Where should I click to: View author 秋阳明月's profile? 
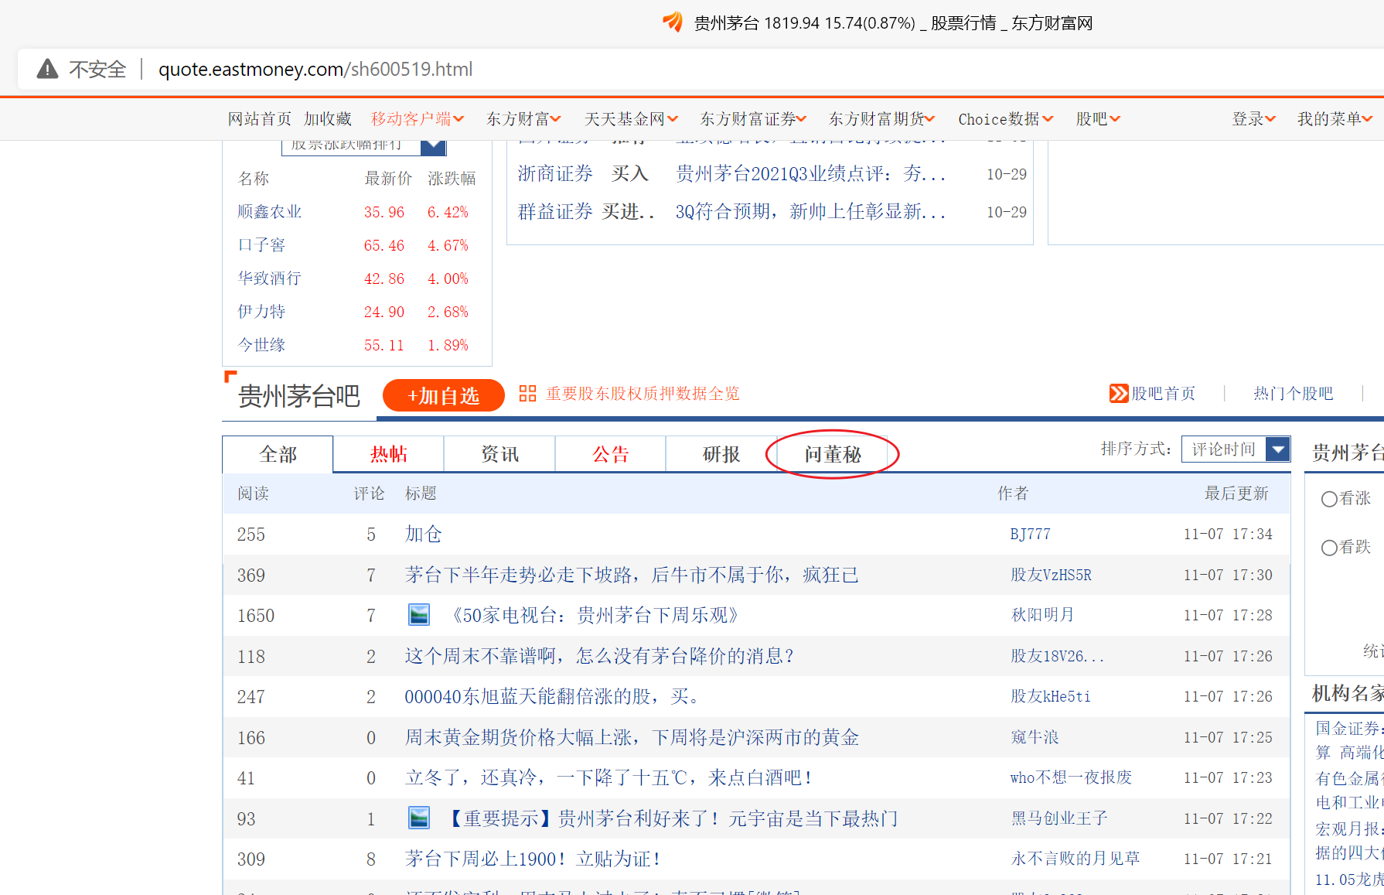[x=1042, y=615]
